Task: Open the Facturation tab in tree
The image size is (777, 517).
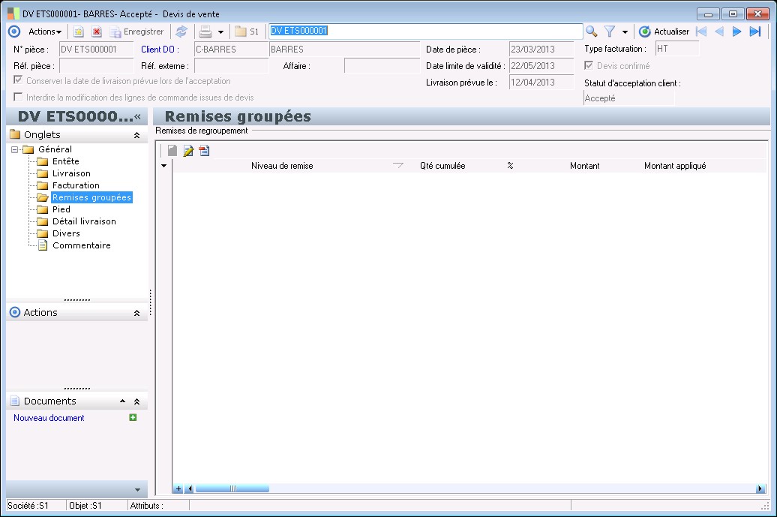Action: point(76,185)
